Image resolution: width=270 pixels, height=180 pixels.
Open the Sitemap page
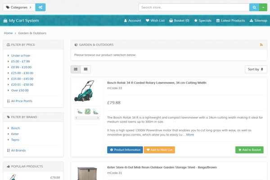tap(258, 21)
